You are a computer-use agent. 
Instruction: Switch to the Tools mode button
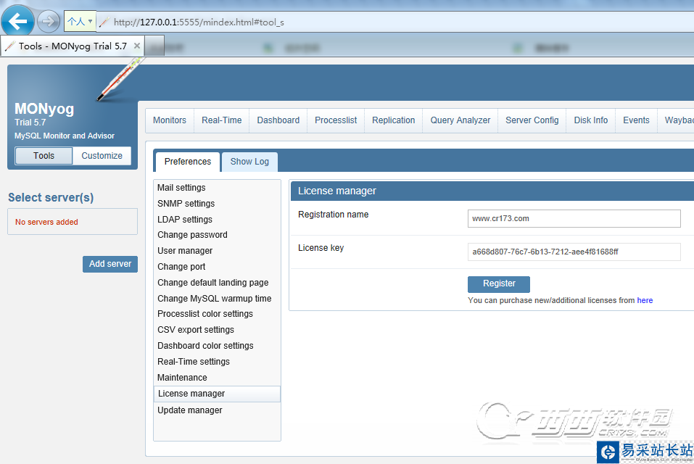(44, 156)
